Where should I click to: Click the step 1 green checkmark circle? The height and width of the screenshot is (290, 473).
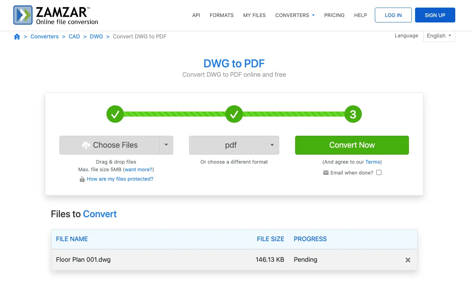(115, 115)
